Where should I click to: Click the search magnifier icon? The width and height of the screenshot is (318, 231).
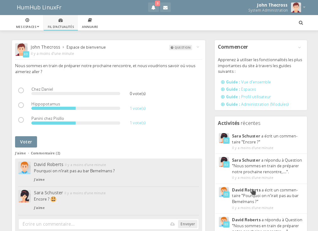tap(301, 23)
